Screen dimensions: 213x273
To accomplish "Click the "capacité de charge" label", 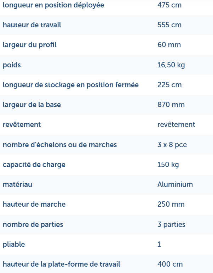I will (x=34, y=165).
